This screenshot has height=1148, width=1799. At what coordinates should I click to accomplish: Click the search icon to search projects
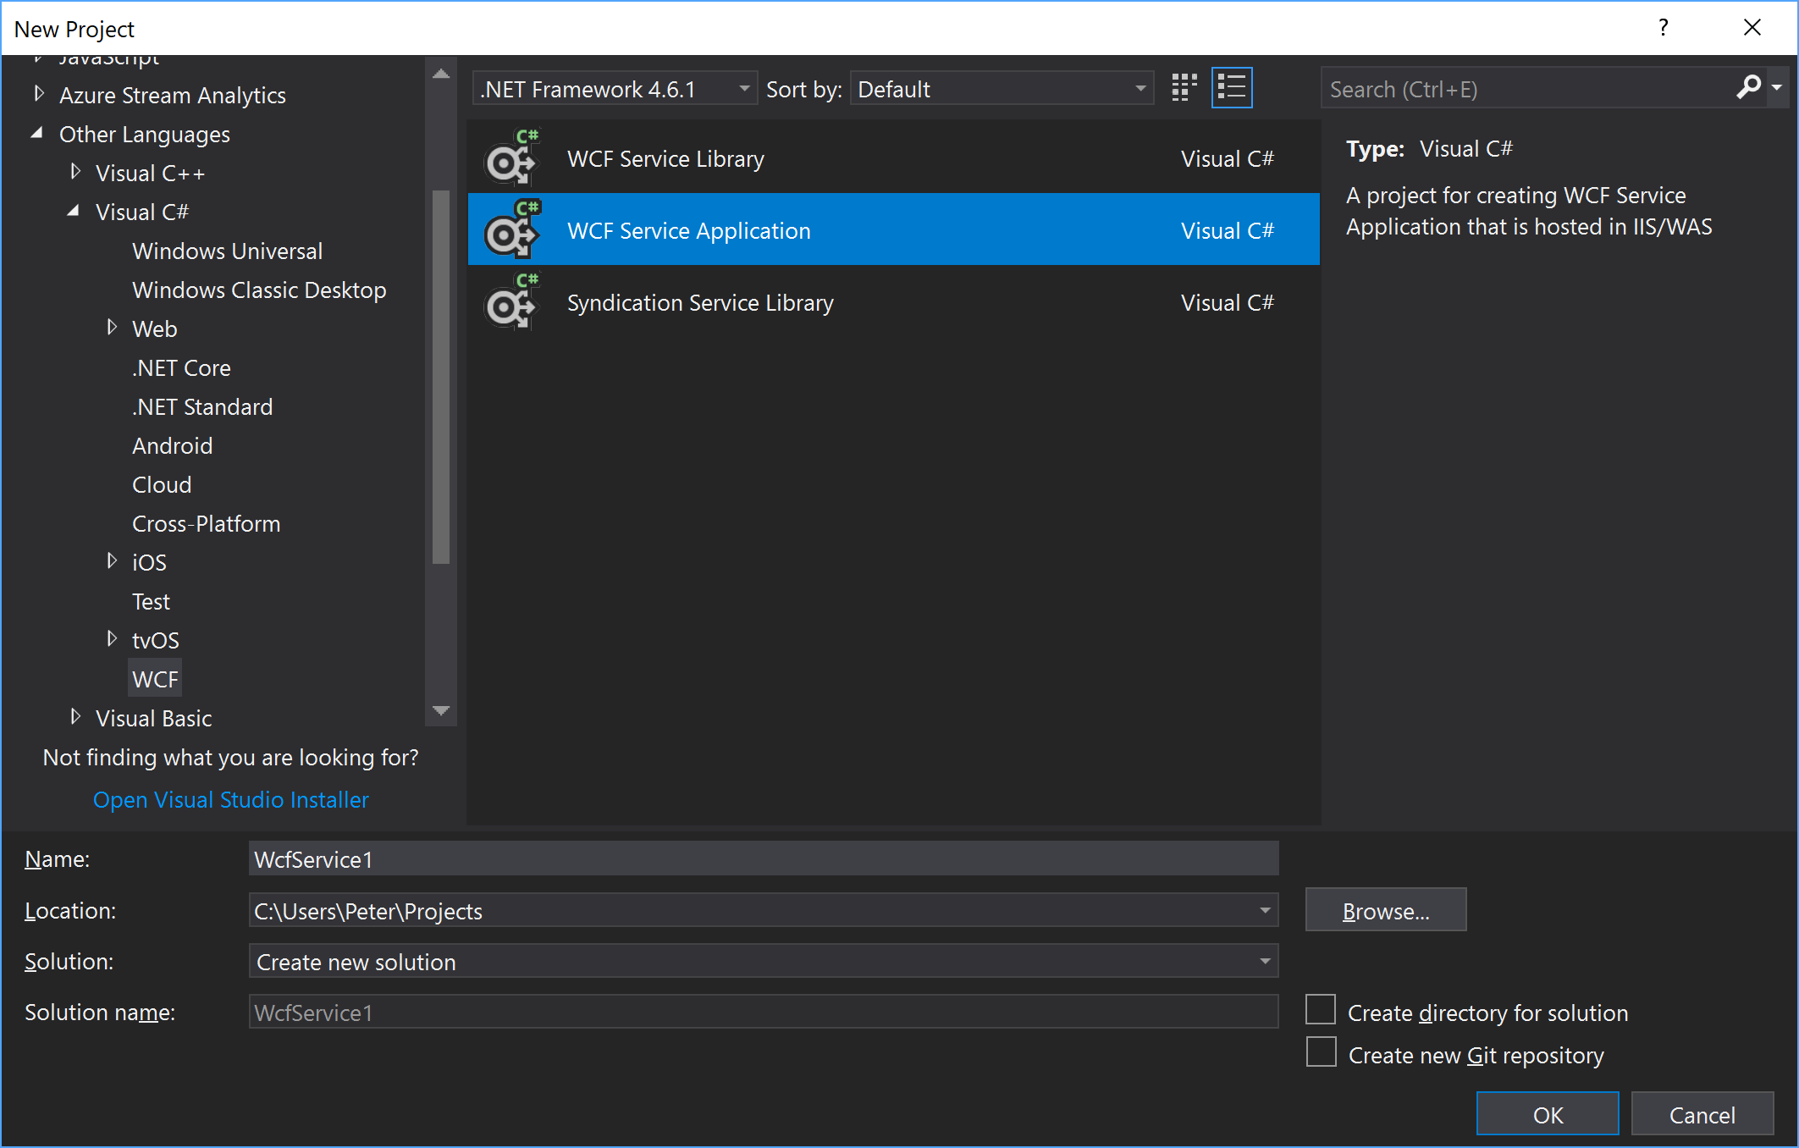(1749, 88)
